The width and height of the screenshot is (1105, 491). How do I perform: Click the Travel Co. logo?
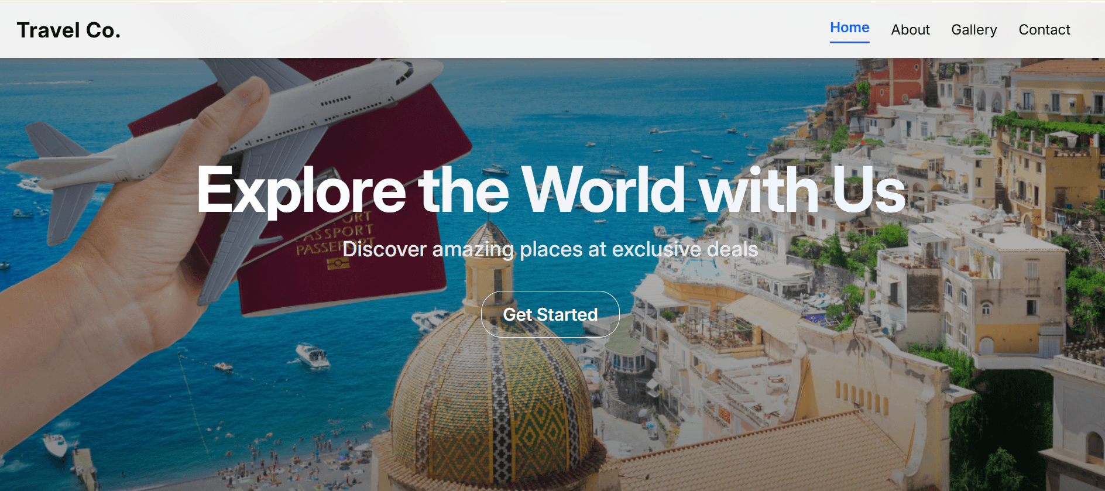(68, 30)
